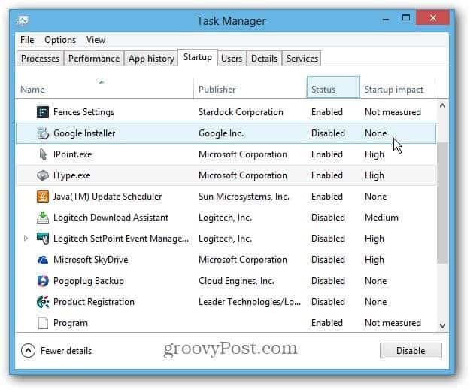Click Cloud Engines, Inc. publisher cell
This screenshot has width=470, height=390.
tap(236, 281)
